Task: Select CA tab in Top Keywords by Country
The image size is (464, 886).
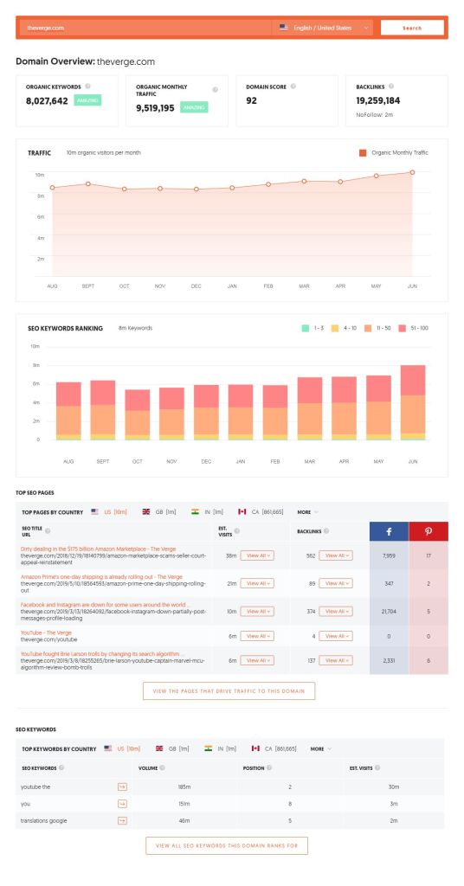Action: point(274,748)
